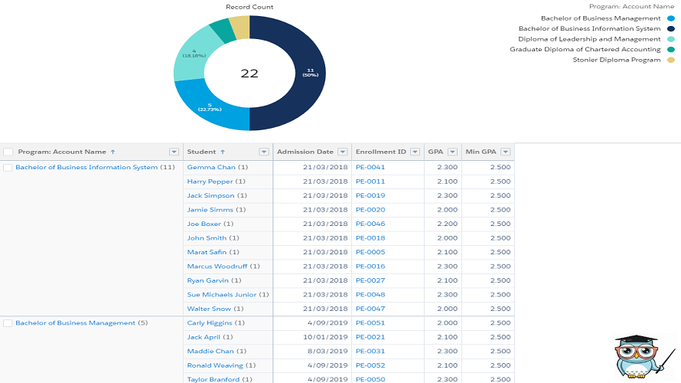The height and width of the screenshot is (383, 681).
Task: Click sort arrow in Program: Account Name header
Action: coord(113,152)
